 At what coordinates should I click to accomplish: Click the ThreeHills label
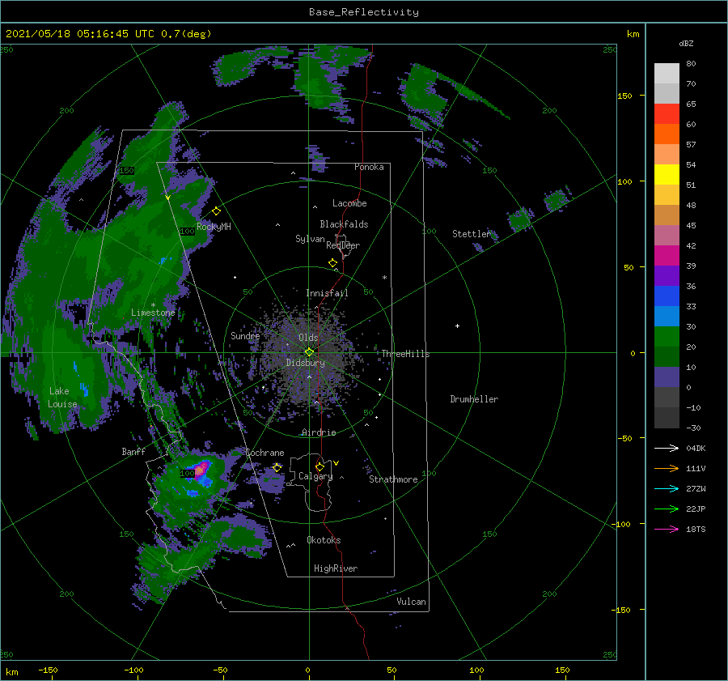[x=405, y=354]
